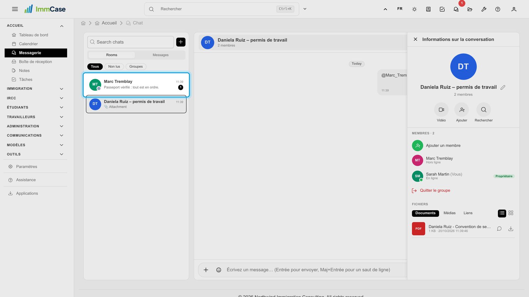Select the Non lus filter chip
Image resolution: width=529 pixels, height=297 pixels.
pyautogui.click(x=114, y=67)
